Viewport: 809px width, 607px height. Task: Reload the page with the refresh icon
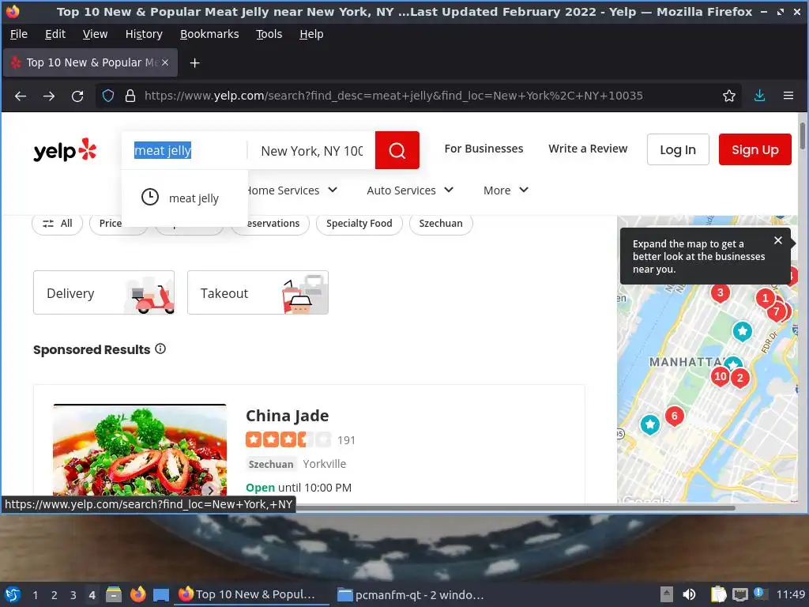77,96
